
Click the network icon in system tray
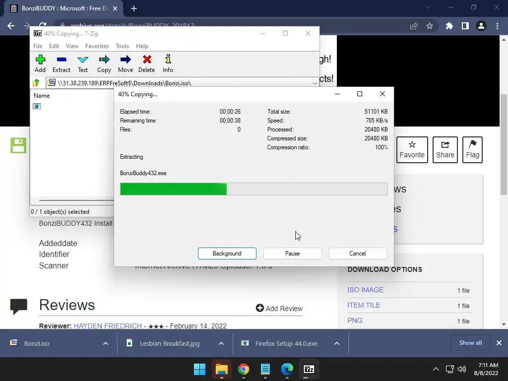tap(449, 369)
